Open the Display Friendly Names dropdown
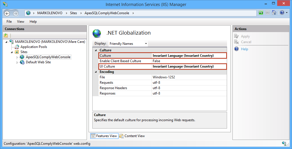 [x=128, y=44]
